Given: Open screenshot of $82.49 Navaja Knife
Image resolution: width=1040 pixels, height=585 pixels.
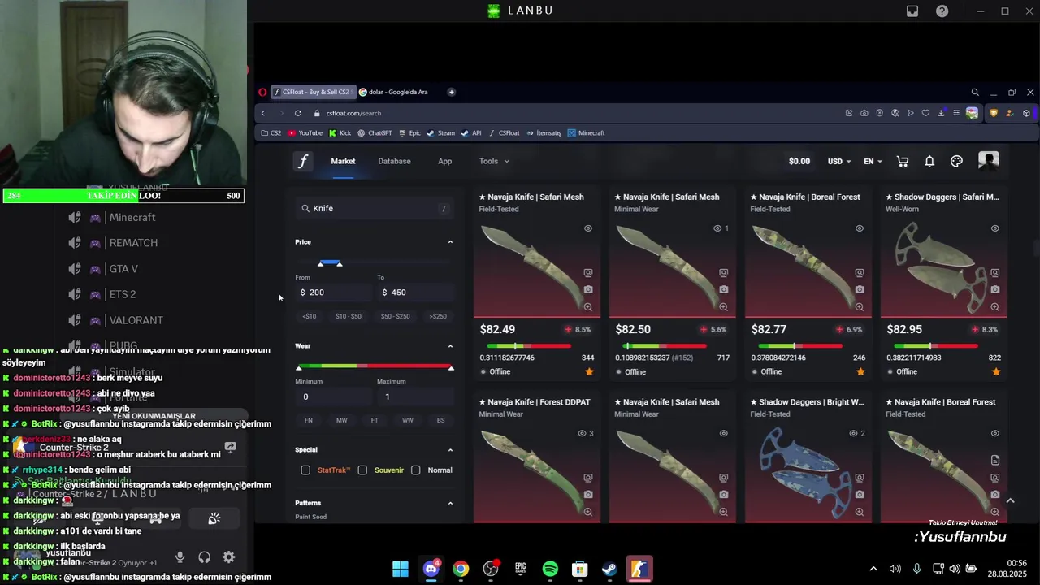Looking at the screenshot, I should (587, 289).
